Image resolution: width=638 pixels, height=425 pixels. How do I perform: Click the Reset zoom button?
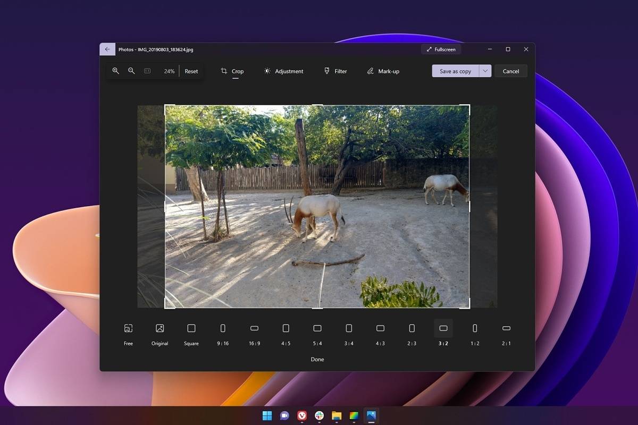[x=191, y=71]
